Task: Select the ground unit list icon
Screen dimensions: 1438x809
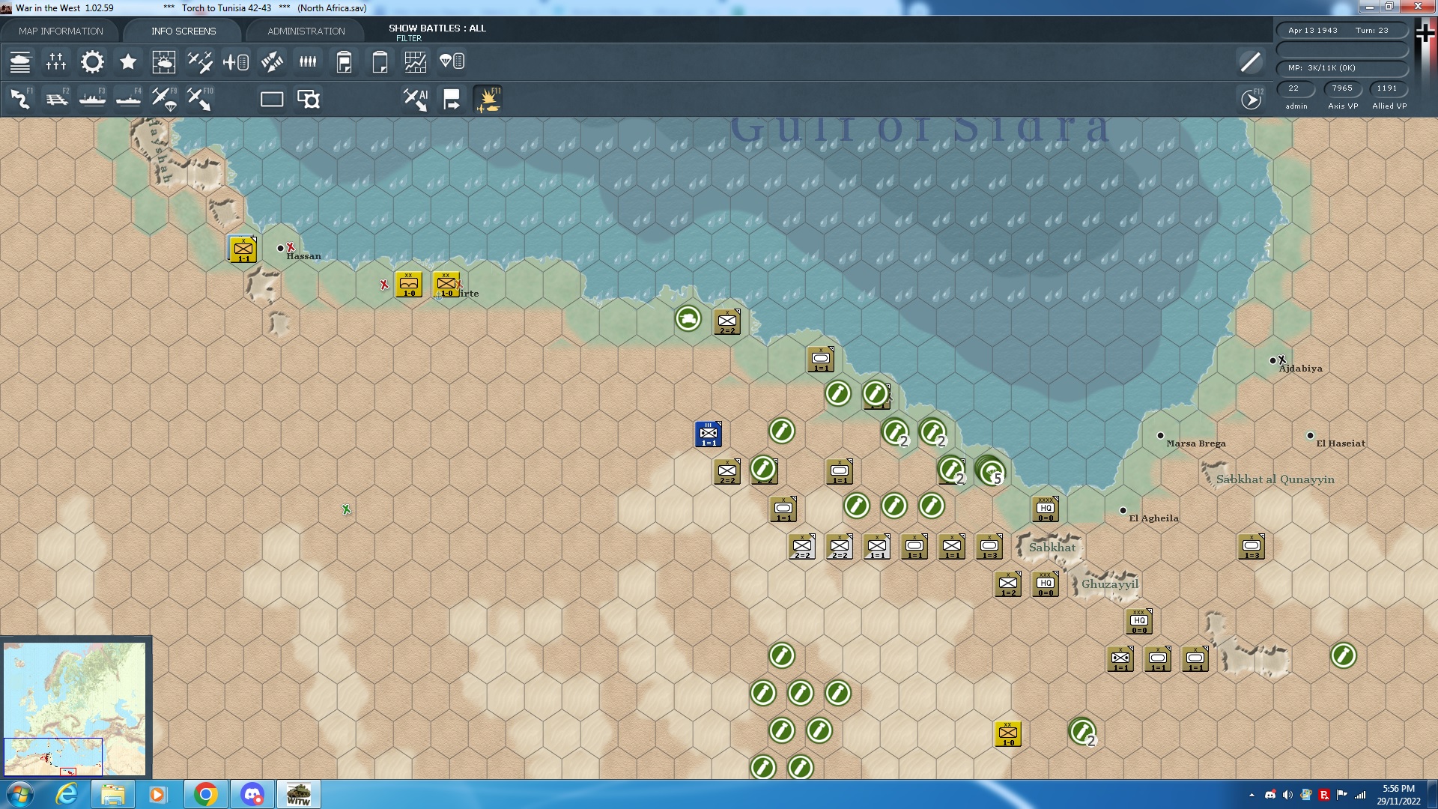Action: [x=20, y=61]
